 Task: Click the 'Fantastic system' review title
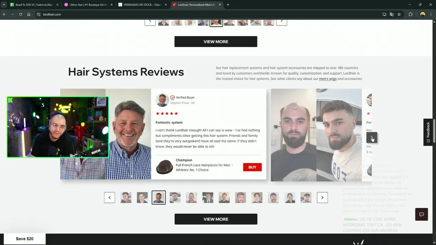[169, 122]
